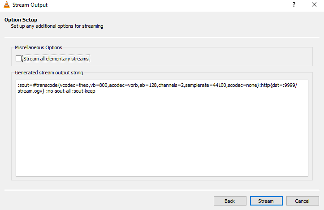
Task: Toggle streaming via the 'Stream all elementary streams' label
Action: 56,59
